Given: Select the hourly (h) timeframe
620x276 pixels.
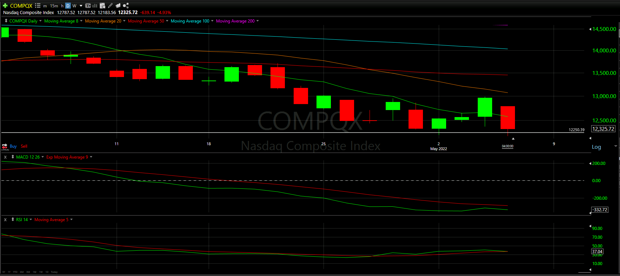Looking at the screenshot, I should point(62,6).
